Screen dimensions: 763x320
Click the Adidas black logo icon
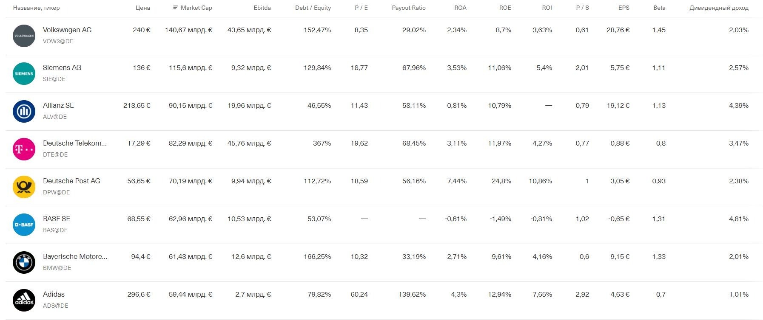coord(24,300)
